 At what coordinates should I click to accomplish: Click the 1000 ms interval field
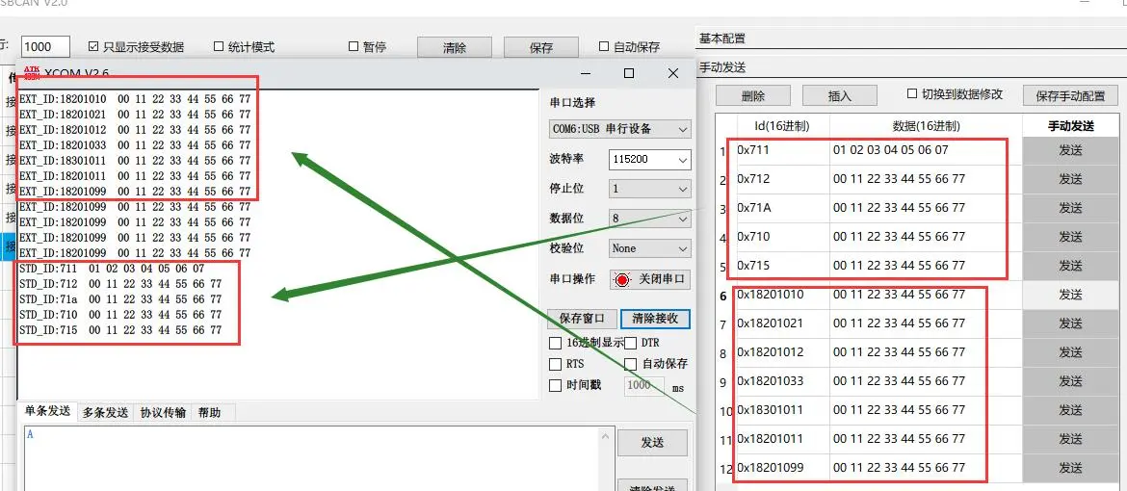pos(644,386)
